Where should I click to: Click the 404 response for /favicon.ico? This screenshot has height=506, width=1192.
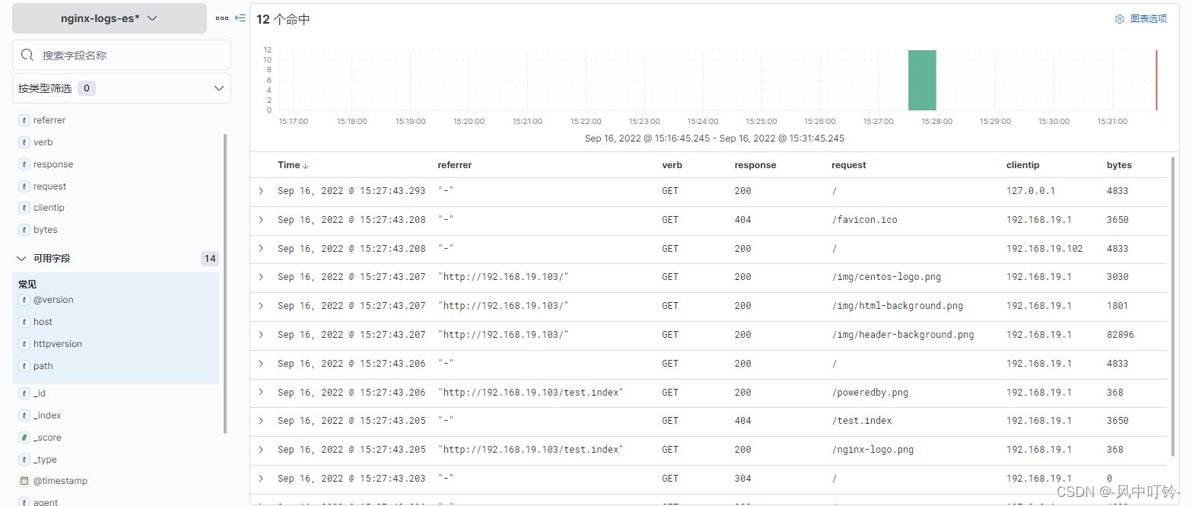(x=742, y=220)
